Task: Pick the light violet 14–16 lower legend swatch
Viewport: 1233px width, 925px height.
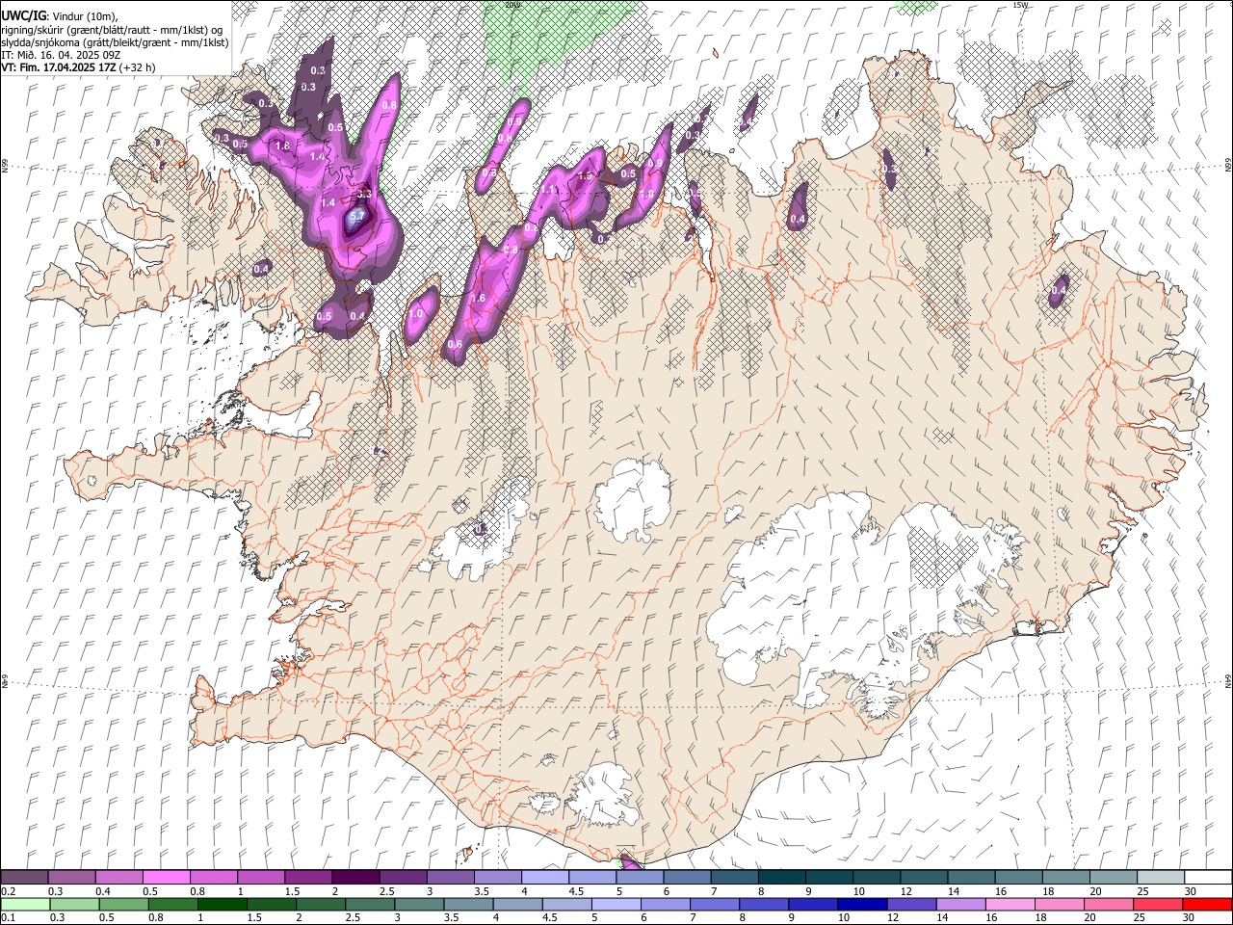Action: (x=959, y=904)
